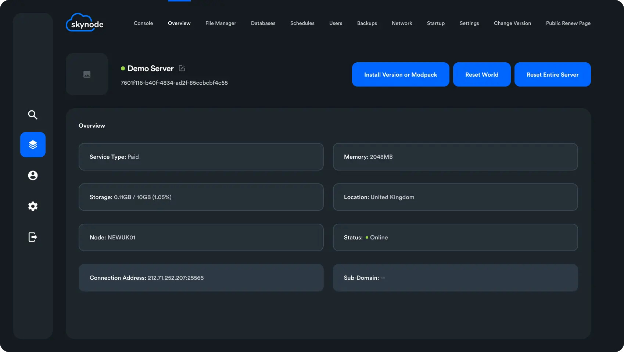Click the Connection Address field
The width and height of the screenshot is (624, 352).
coord(201,278)
